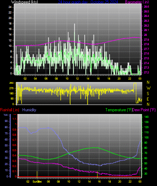Click the "S" compass direction label
The width and height of the screenshot is (157, 186).
coord(148,94)
